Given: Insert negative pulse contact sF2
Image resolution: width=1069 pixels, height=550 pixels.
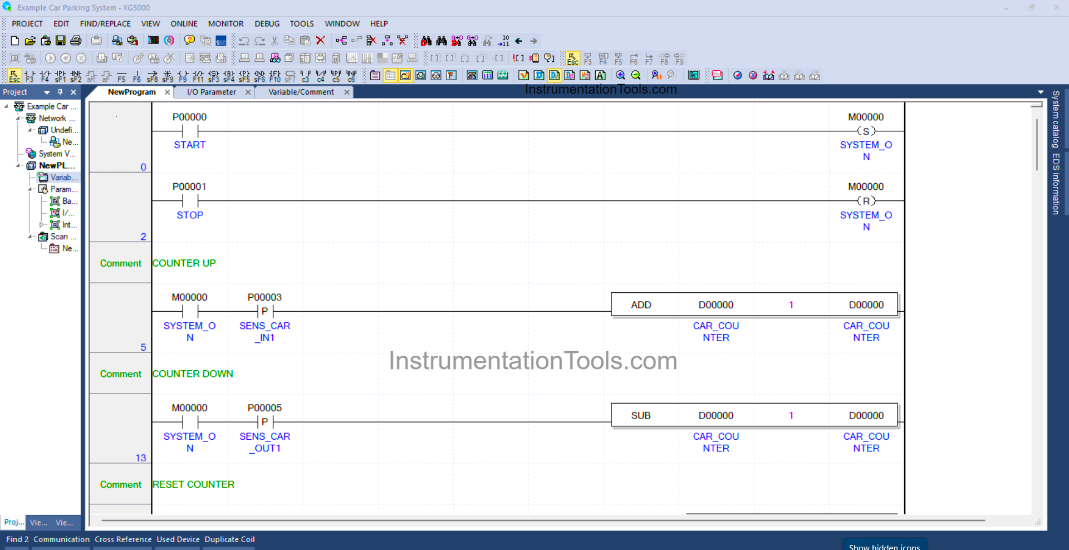Looking at the screenshot, I should [76, 76].
